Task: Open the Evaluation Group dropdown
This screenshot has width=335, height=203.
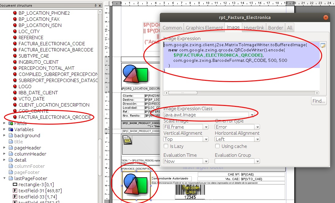Action: pyautogui.click(x=258, y=161)
